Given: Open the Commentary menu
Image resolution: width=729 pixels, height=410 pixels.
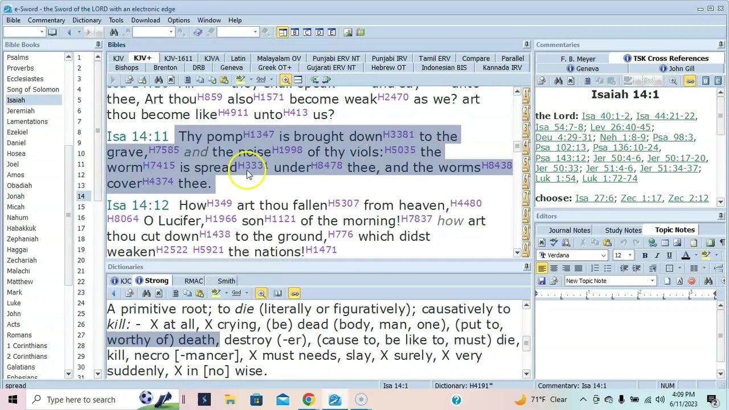Looking at the screenshot, I should coord(47,20).
